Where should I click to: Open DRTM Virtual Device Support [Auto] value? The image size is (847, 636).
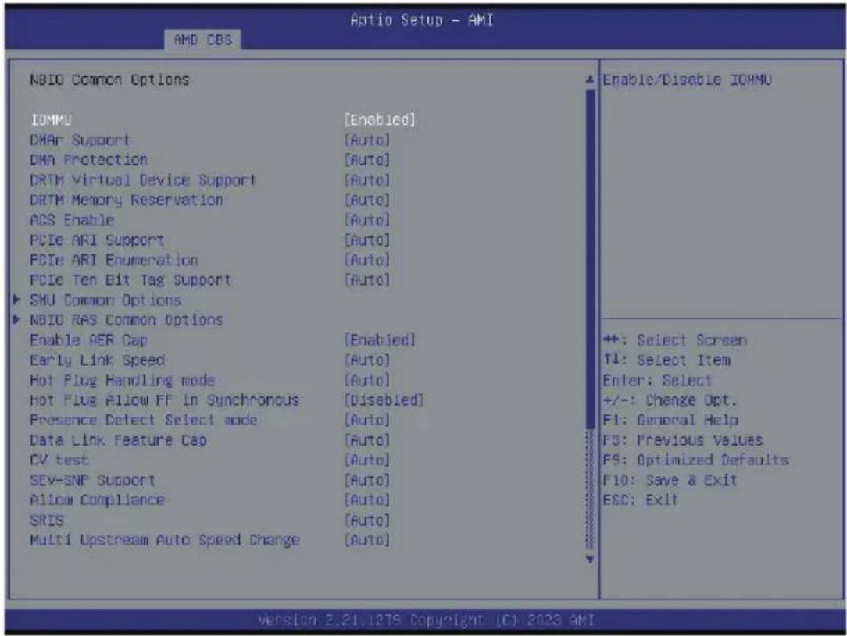[366, 179]
